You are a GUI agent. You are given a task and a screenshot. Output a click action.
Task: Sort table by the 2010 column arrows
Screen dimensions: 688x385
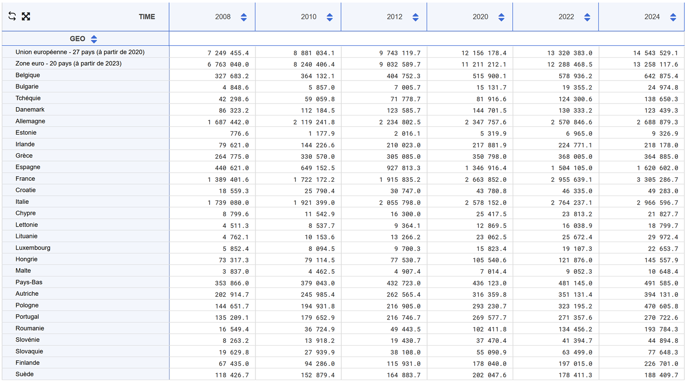tap(329, 17)
